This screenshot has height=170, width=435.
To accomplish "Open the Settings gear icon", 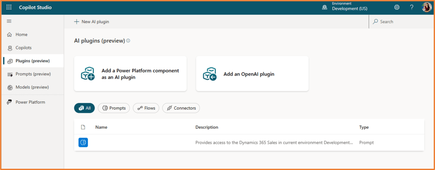I will click(397, 7).
